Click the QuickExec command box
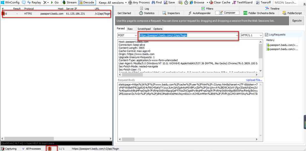The image size is (306, 151). pos(56,143)
